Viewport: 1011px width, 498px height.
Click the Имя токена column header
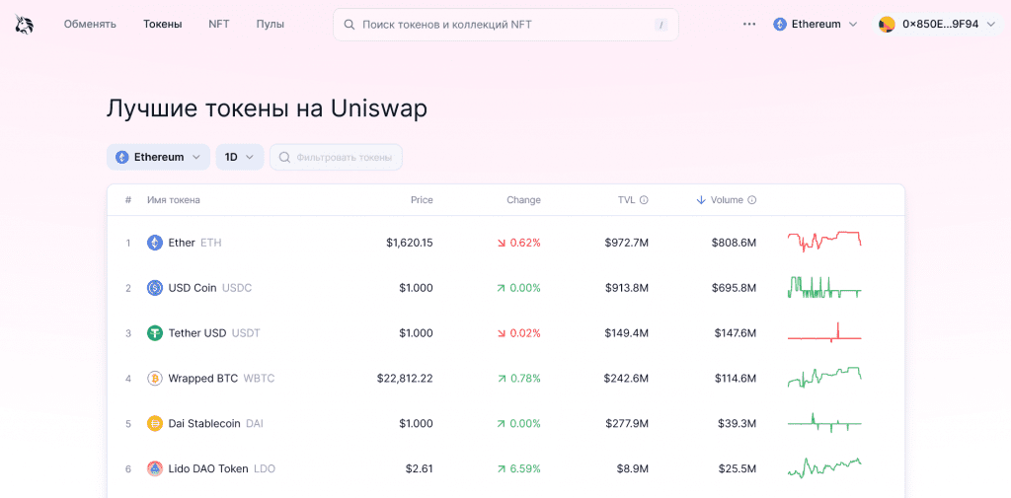coord(174,200)
